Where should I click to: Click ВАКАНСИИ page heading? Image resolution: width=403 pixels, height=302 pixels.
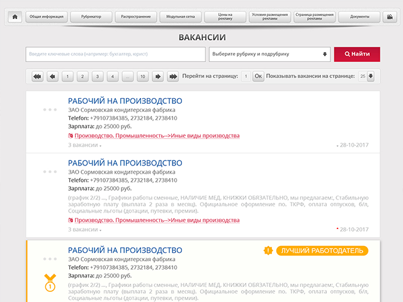click(x=202, y=38)
